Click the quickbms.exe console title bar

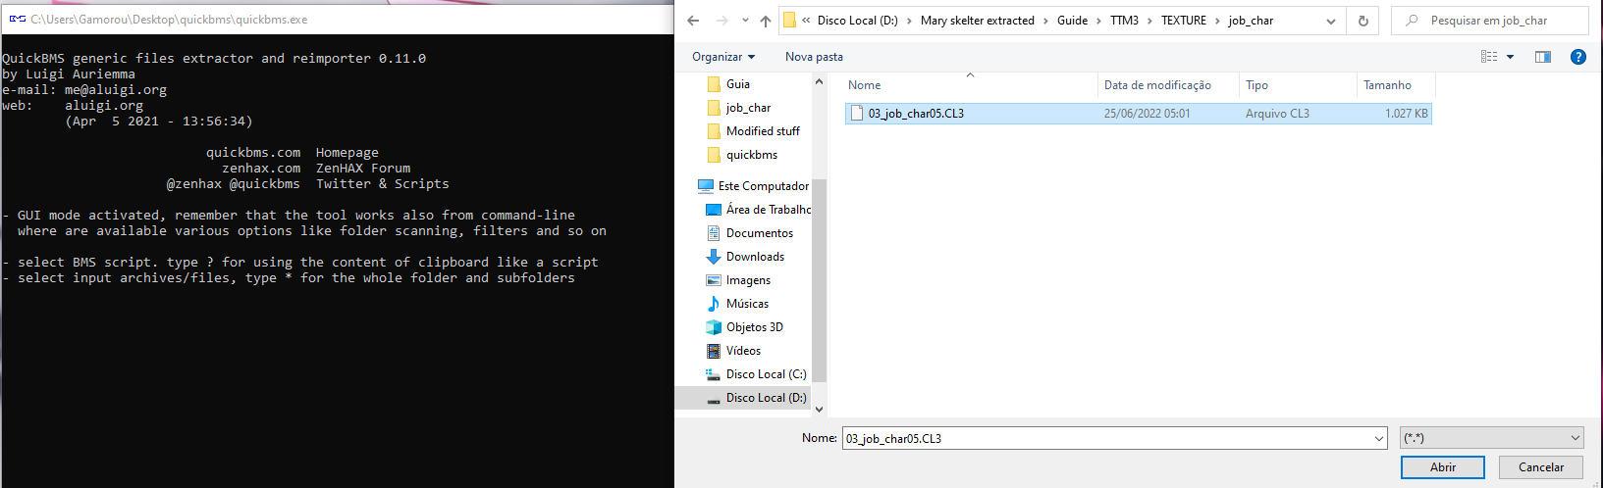[x=337, y=19]
